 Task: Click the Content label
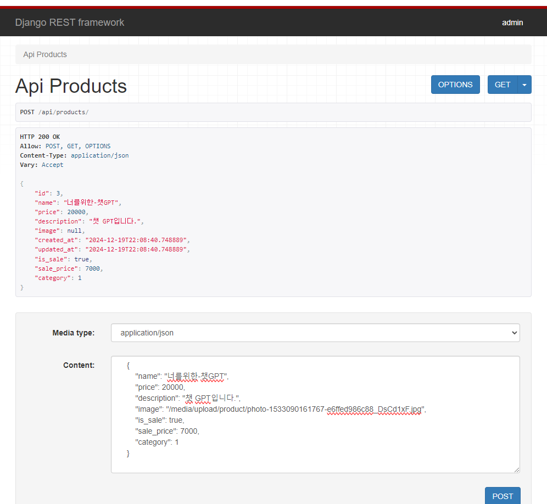(79, 365)
